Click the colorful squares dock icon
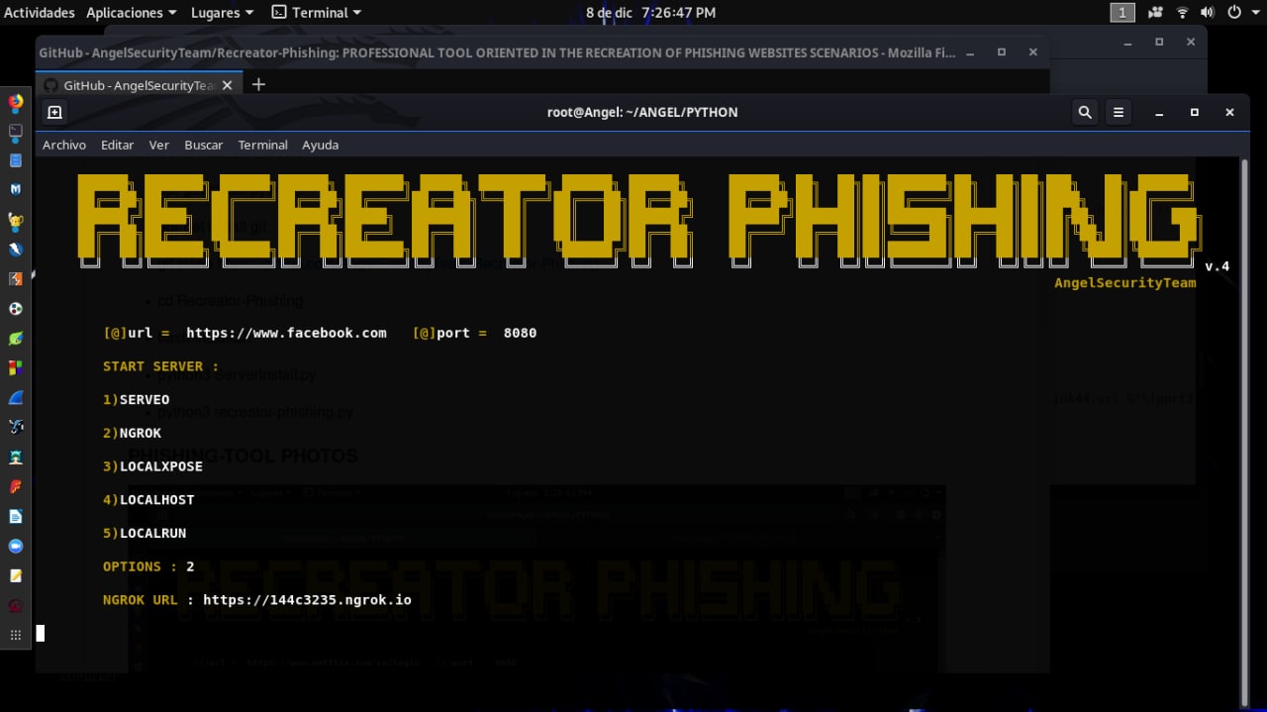 click(x=16, y=368)
